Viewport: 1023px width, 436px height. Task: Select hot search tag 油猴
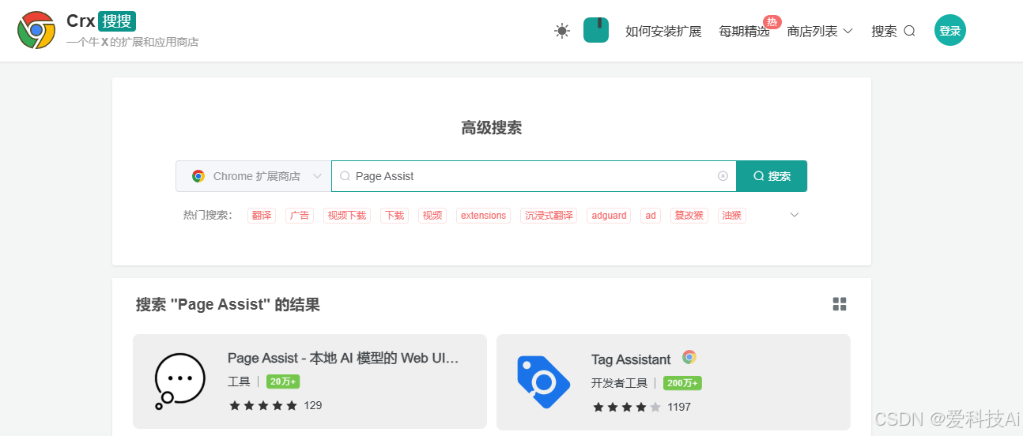[732, 216]
